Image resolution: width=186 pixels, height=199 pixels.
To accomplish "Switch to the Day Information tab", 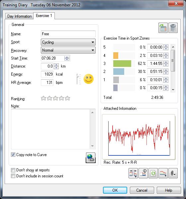I will click(x=19, y=16).
